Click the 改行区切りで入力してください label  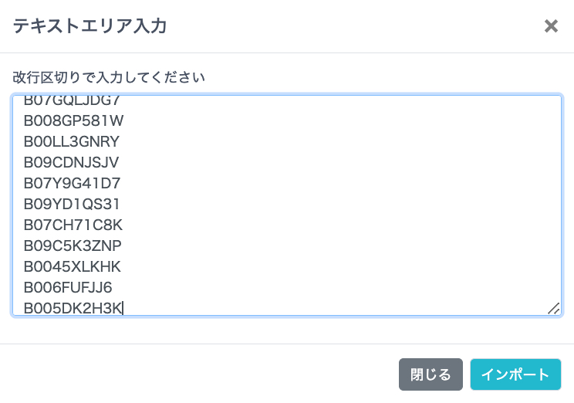tap(109, 77)
